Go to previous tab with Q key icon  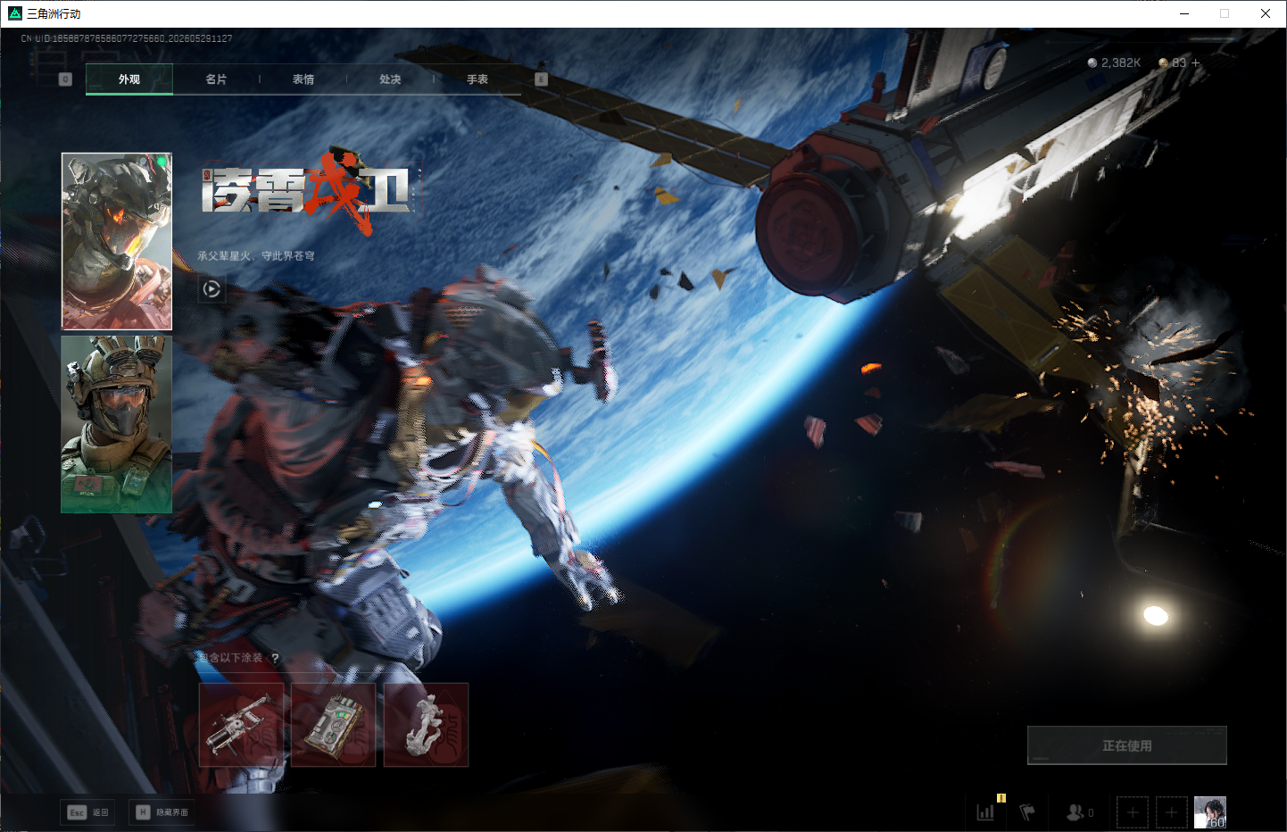[65, 79]
